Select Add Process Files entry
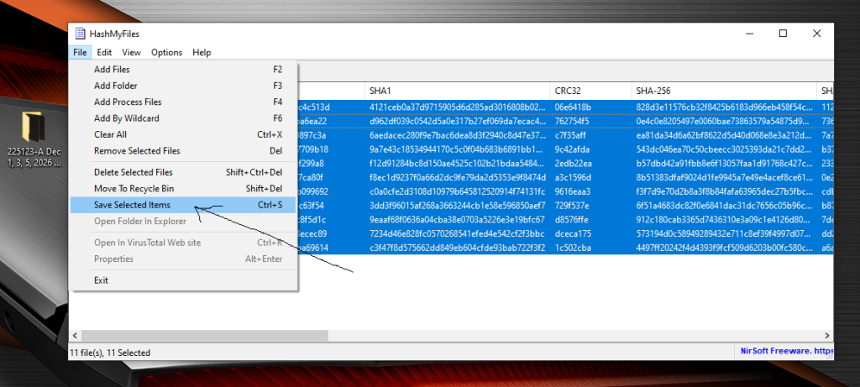 (x=183, y=102)
